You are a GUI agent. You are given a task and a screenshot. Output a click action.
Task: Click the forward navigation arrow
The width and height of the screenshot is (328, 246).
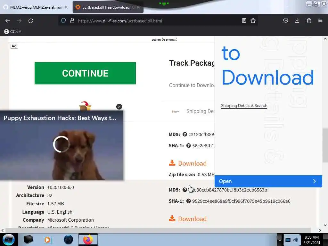pos(19,21)
